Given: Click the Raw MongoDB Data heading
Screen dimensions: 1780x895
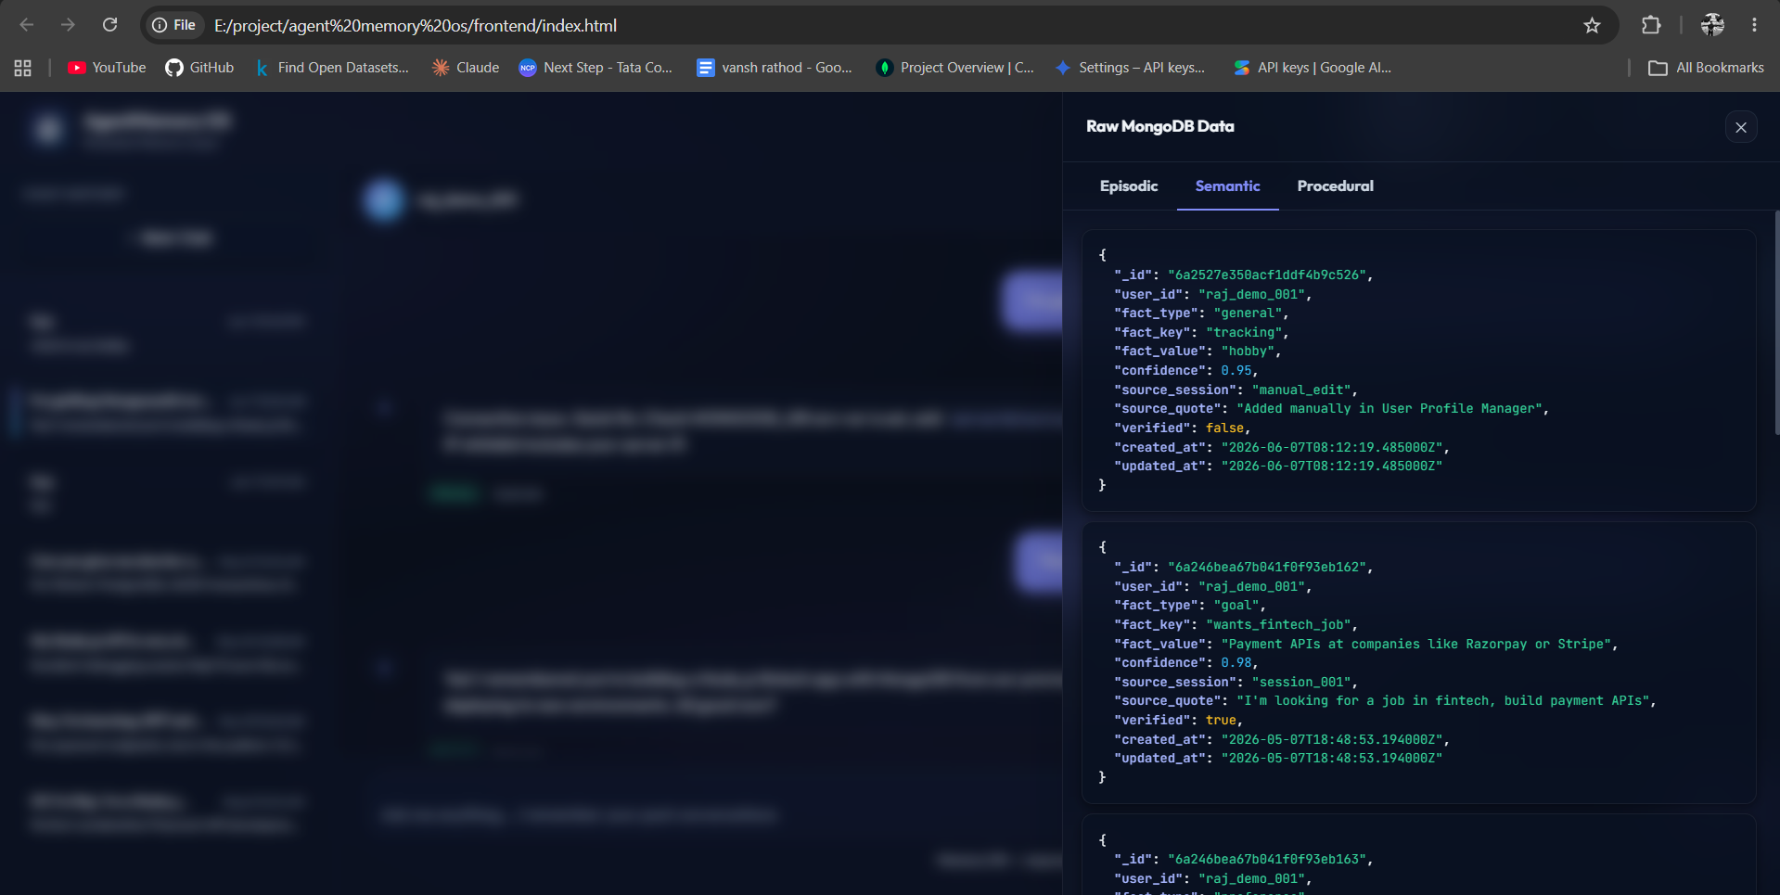Looking at the screenshot, I should (x=1159, y=126).
